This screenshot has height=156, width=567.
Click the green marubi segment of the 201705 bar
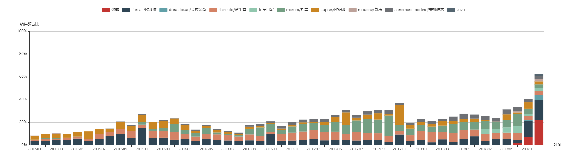coord(335,127)
